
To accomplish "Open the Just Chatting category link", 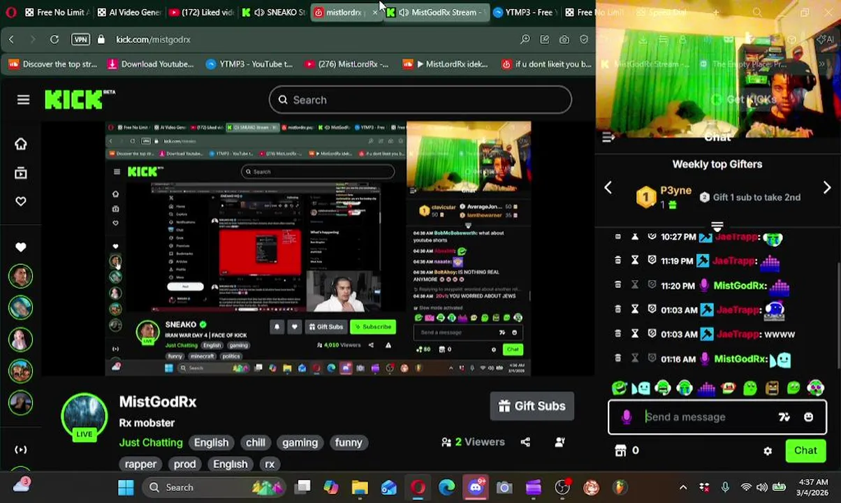I will click(x=151, y=442).
